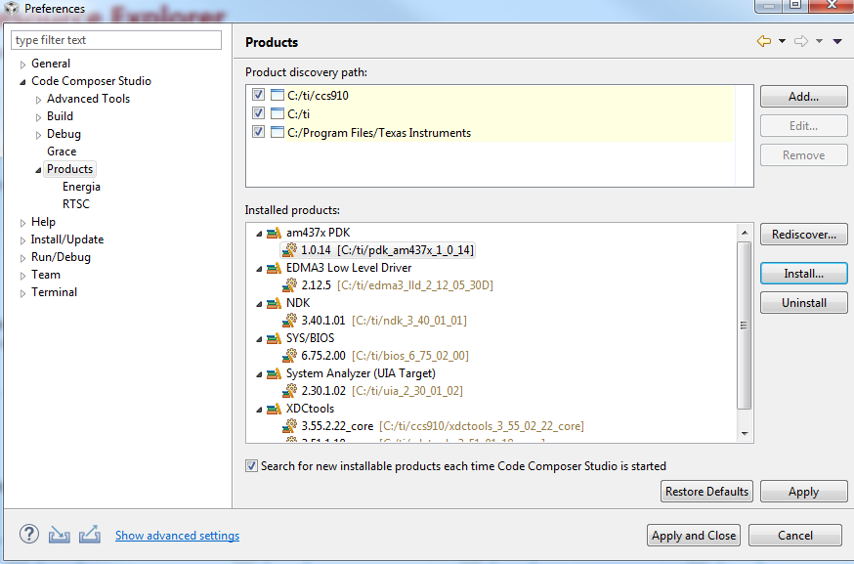Select the RTSC preferences page
This screenshot has width=854, height=564.
[x=75, y=204]
